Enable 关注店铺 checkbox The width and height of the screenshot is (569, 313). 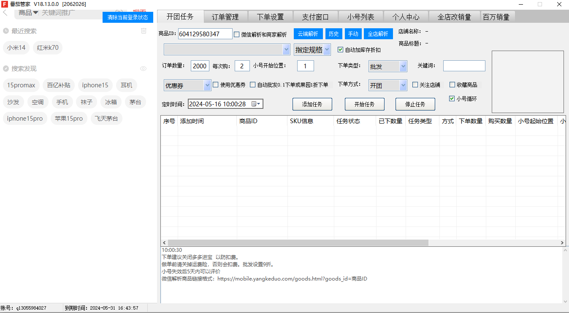click(415, 84)
